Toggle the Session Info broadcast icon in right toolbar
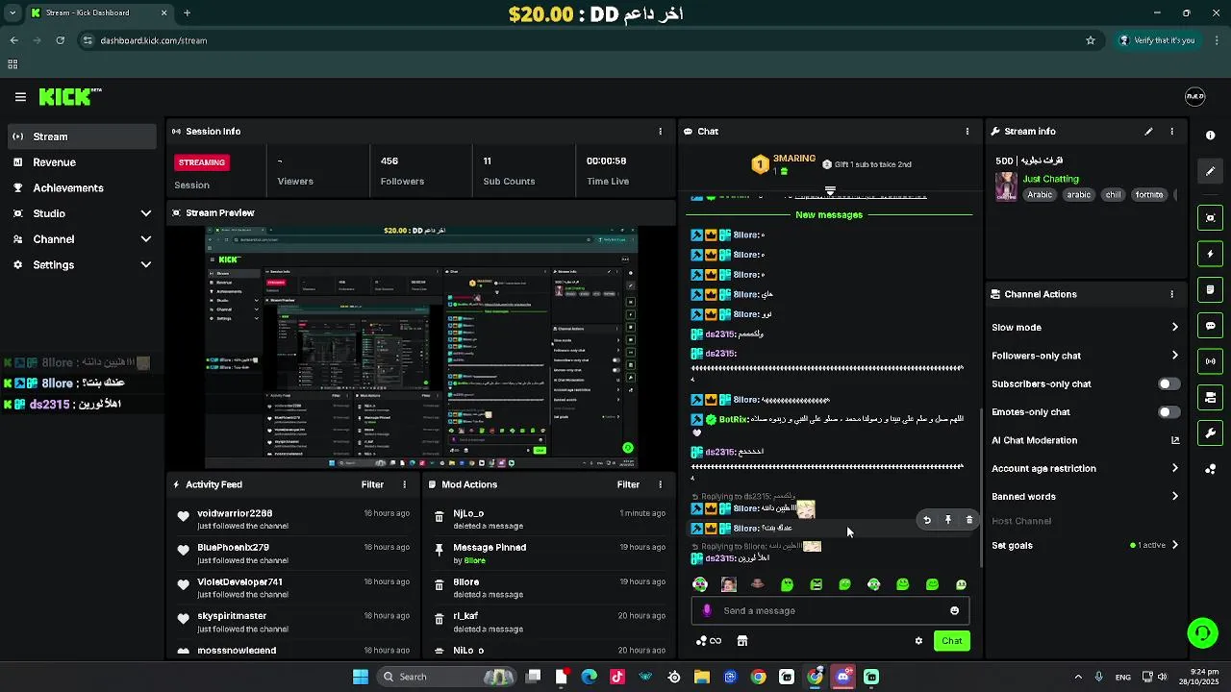Screen dimensions: 1231x692 pos(1211,361)
